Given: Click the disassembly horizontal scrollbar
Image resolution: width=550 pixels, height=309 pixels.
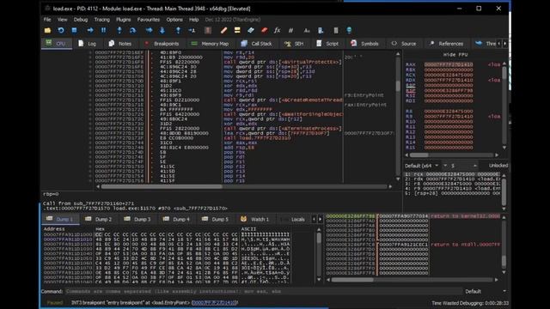Looking at the screenshot, I should point(244,187).
